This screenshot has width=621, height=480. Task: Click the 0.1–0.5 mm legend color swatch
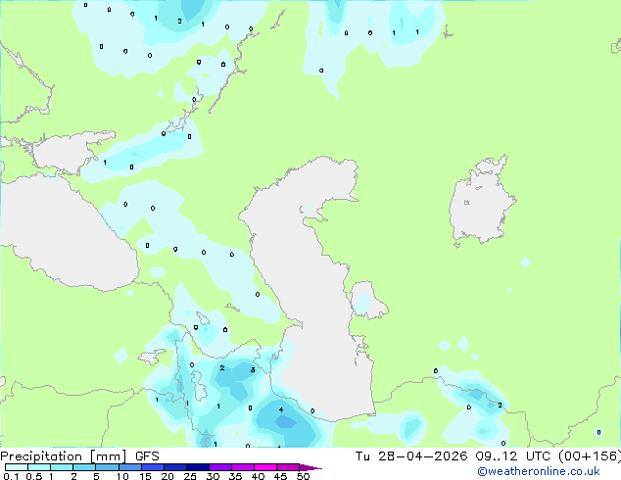coord(17,467)
